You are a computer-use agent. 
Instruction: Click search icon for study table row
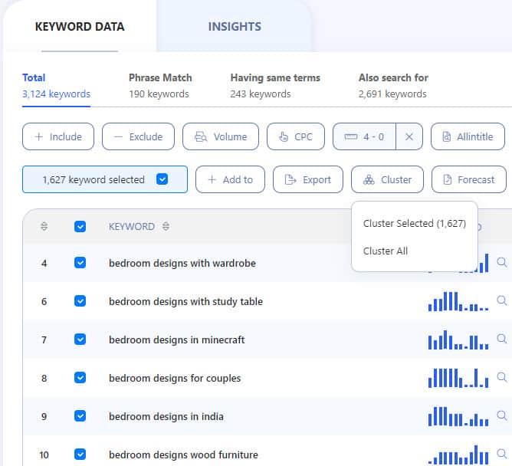click(x=502, y=300)
